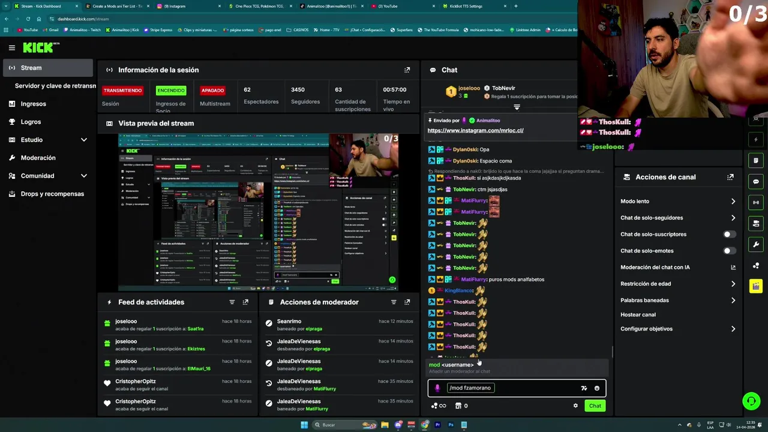Viewport: 768px width, 432px height.
Task: Open Configurar objetivos options arrow
Action: coord(733,329)
